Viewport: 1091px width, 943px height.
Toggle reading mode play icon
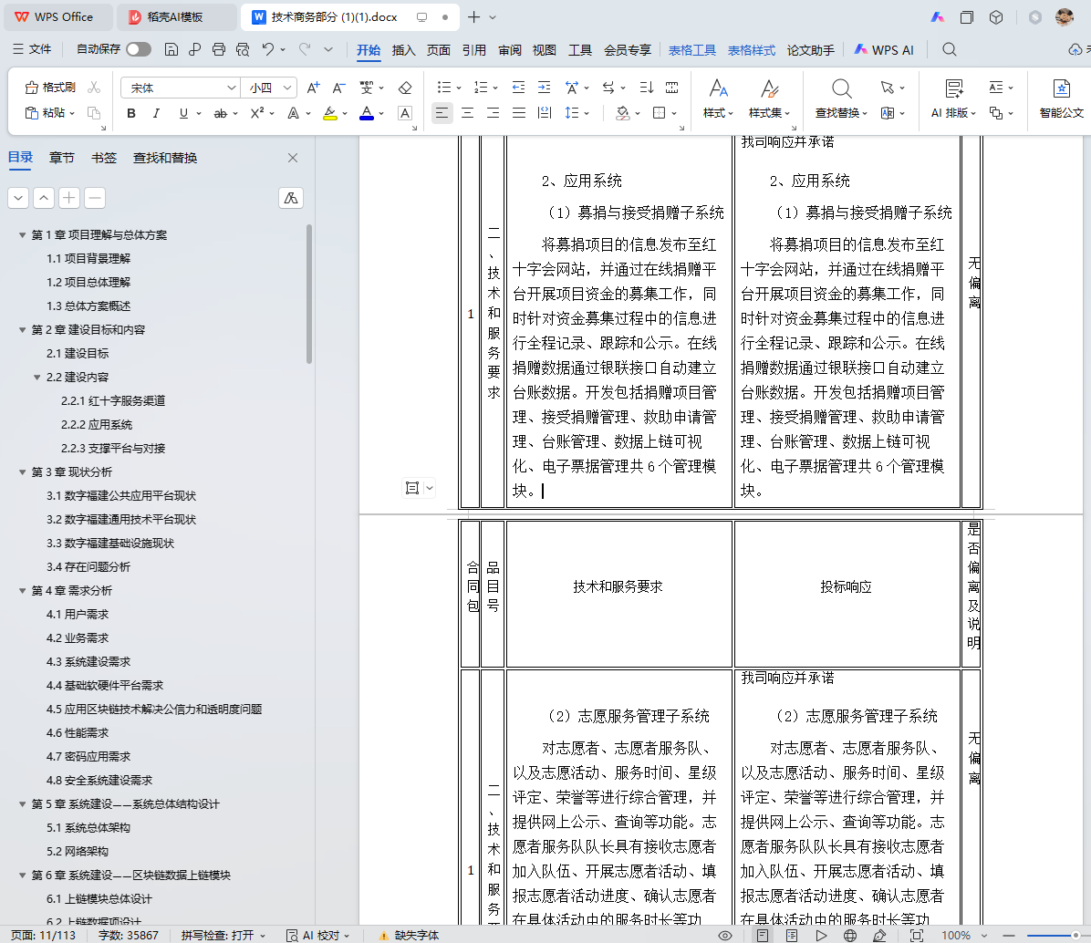821,936
